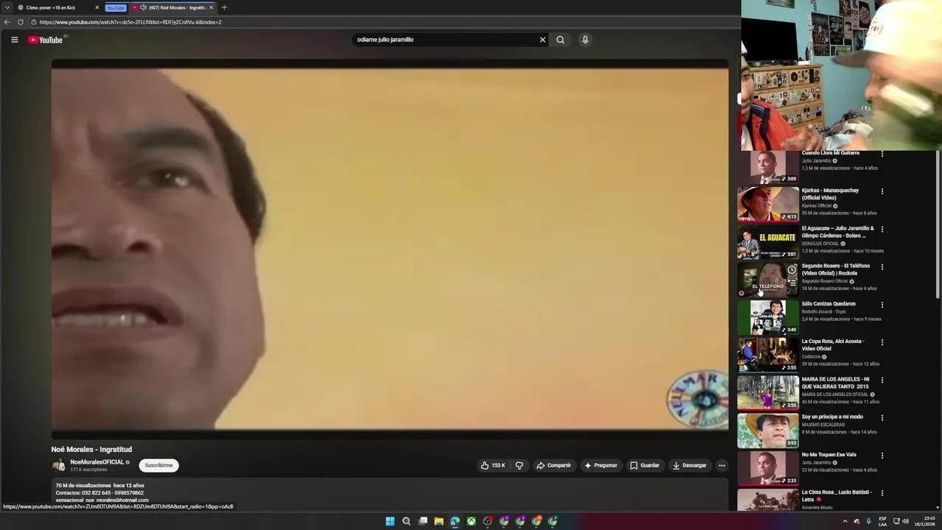Run search with the magnifier button

point(560,40)
